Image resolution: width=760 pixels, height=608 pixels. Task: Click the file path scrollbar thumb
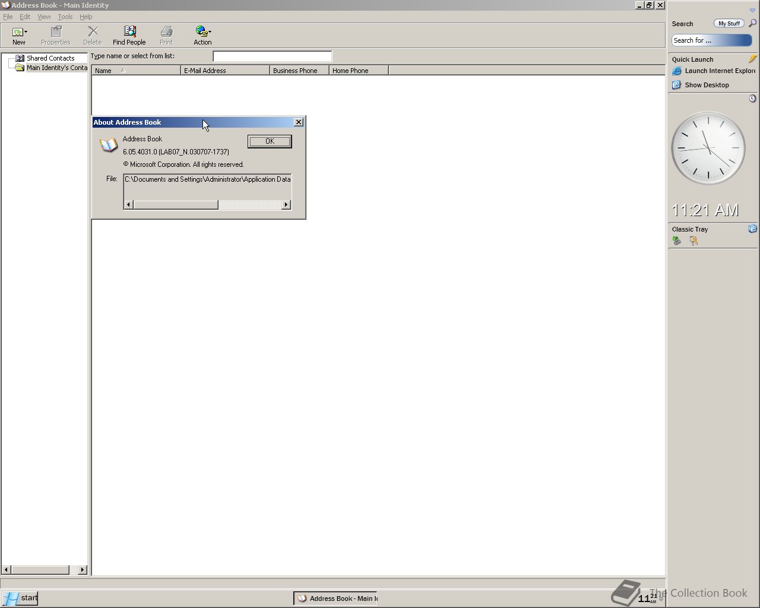pos(176,205)
